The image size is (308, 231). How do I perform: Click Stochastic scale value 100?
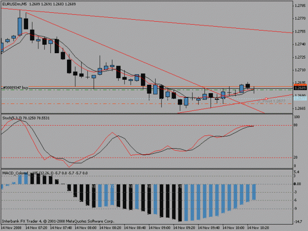point(297,117)
